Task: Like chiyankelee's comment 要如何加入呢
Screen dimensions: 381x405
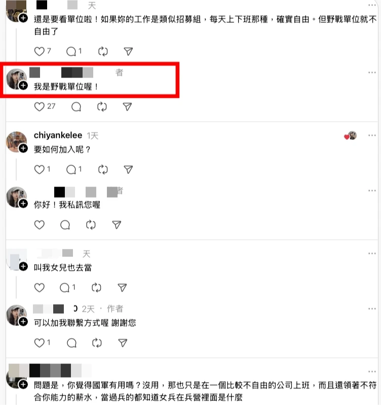Action: (39, 169)
